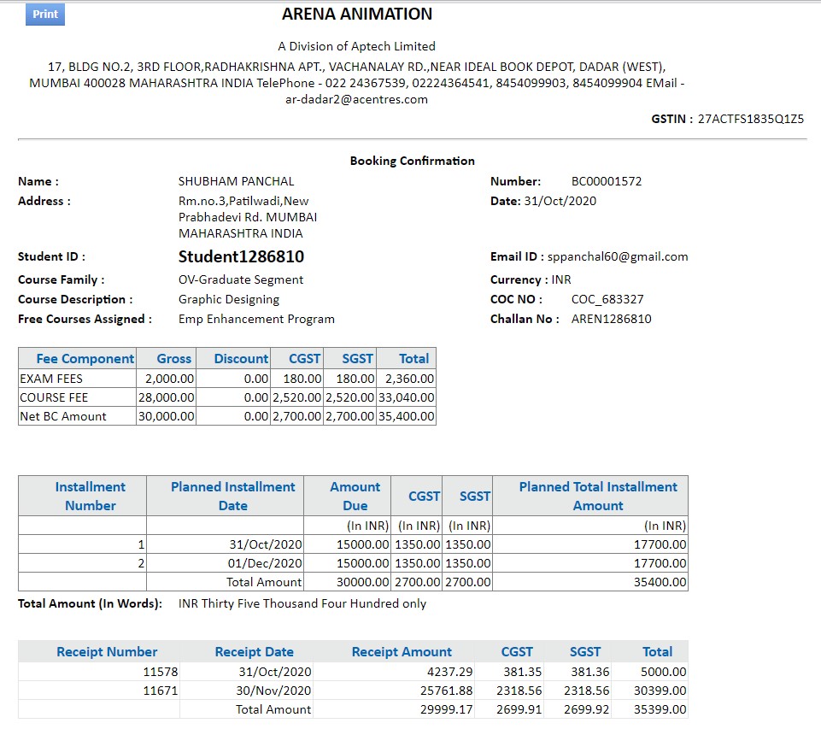Select installment total amount 30000.00
Viewport: 821px width, 729px height.
click(x=363, y=582)
